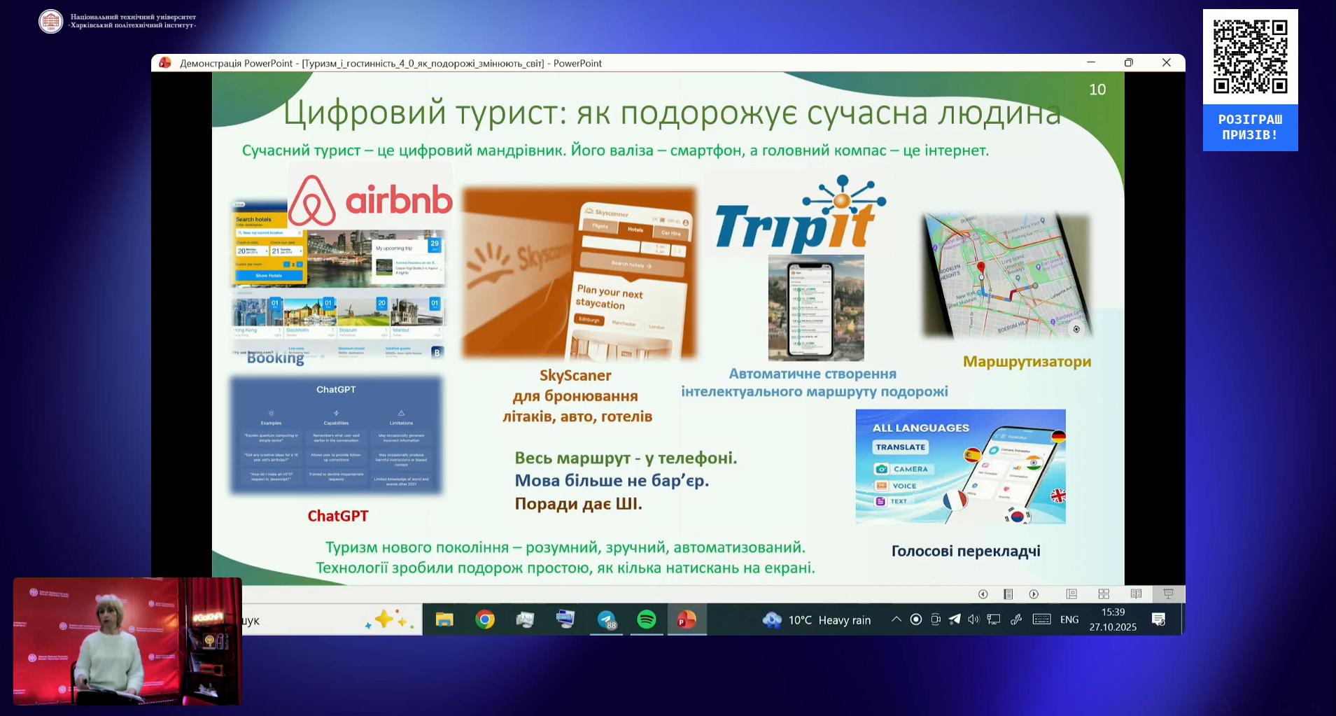This screenshot has width=1336, height=716.
Task: Click 'Автоматичне створення' caption line
Action: 813,374
